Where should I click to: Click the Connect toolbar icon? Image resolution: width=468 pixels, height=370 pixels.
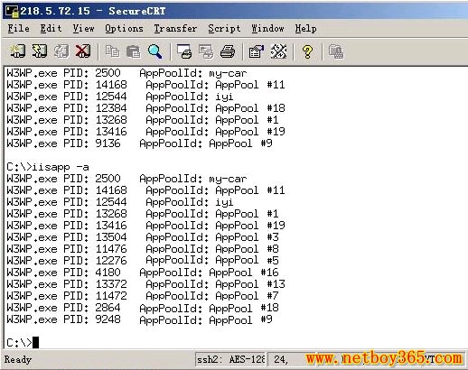coord(18,51)
